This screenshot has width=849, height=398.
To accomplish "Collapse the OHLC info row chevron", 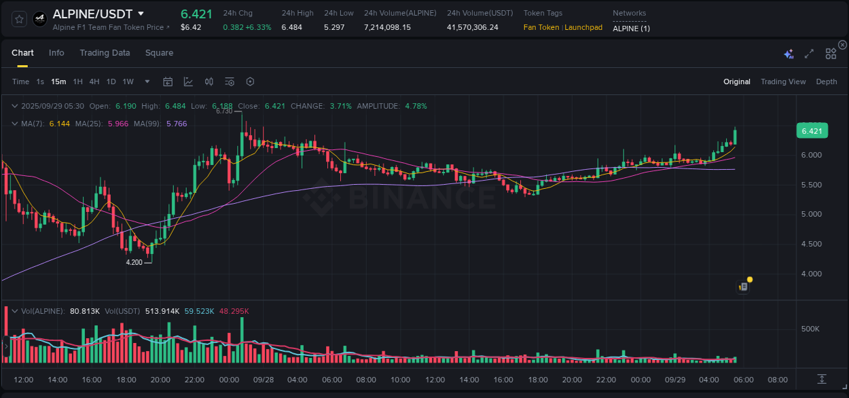I will (x=14, y=106).
